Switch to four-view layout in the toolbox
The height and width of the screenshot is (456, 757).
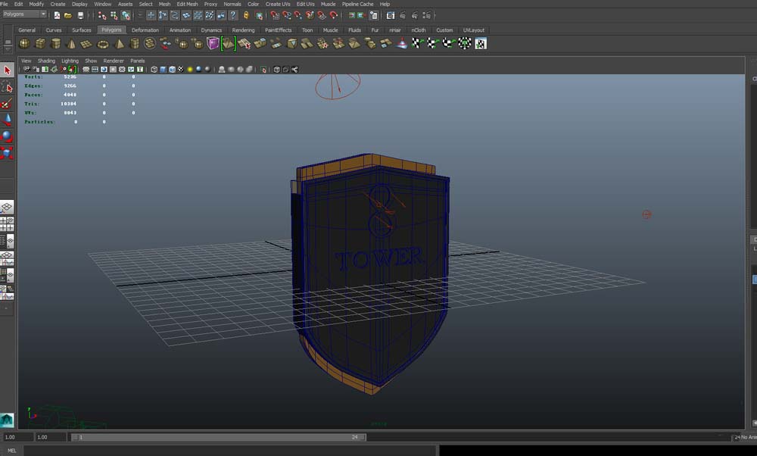tap(8, 224)
